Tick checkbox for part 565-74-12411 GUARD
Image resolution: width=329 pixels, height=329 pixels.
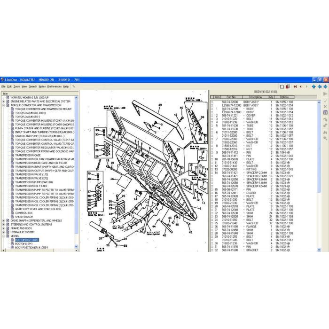211,193
